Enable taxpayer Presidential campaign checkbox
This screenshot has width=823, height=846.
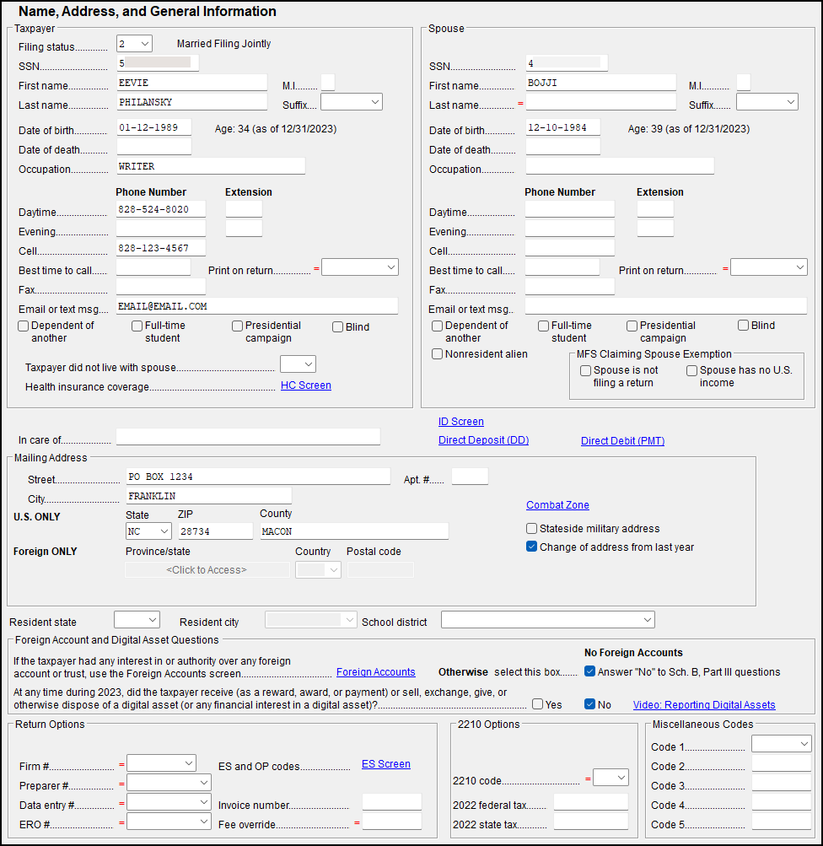tap(237, 326)
